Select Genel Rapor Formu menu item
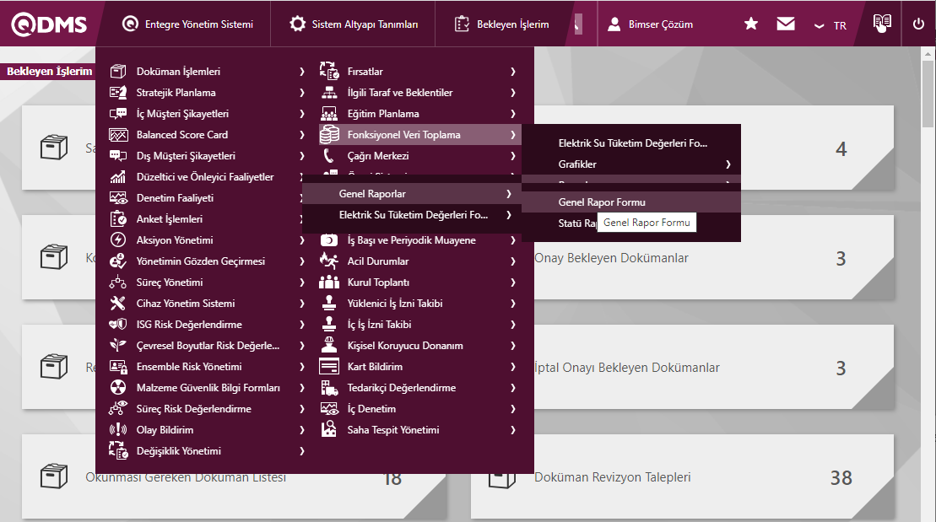The height and width of the screenshot is (522, 936). click(x=601, y=202)
